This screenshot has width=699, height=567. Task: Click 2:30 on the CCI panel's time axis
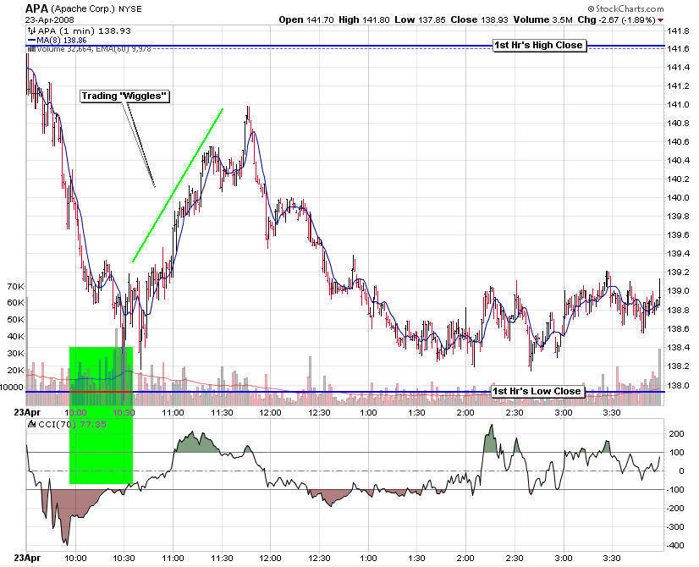pyautogui.click(x=515, y=559)
